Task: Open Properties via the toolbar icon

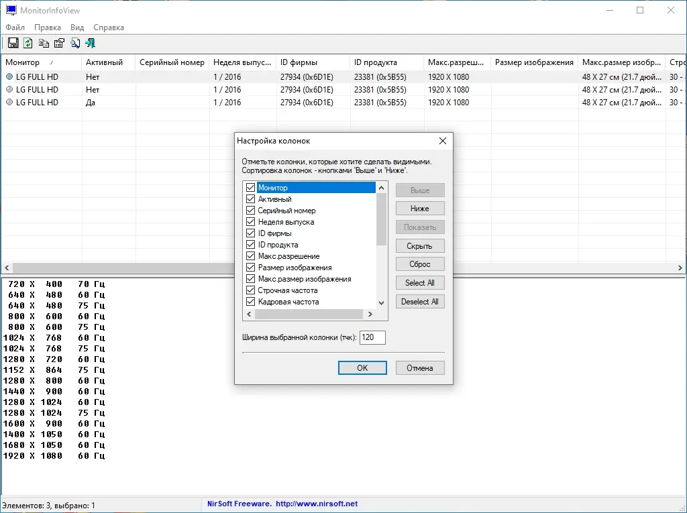Action: coord(59,43)
